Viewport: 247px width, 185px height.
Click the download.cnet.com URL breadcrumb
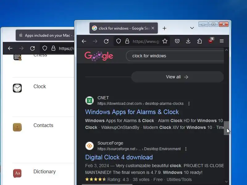click(x=140, y=104)
